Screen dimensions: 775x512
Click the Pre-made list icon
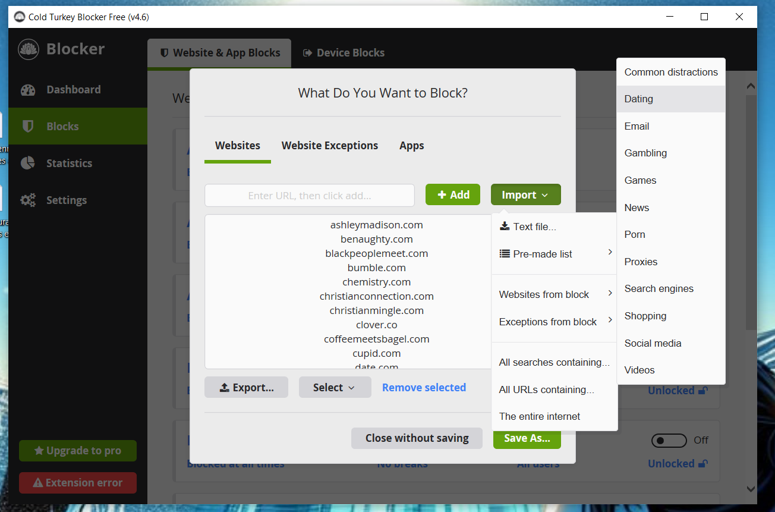pos(505,253)
